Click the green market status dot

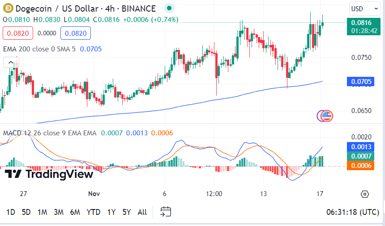(x=169, y=8)
